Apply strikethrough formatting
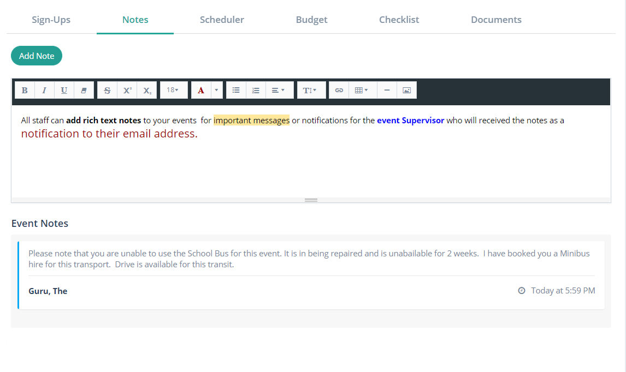Image resolution: width=626 pixels, height=372 pixels. pyautogui.click(x=107, y=90)
